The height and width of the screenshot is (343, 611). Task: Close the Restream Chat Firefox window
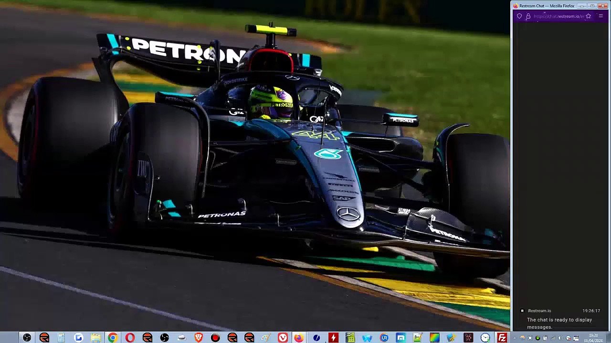click(x=602, y=6)
